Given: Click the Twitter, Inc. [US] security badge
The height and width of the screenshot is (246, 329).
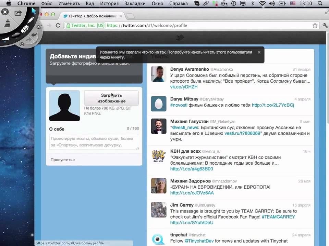Looking at the screenshot, I should point(85,26).
